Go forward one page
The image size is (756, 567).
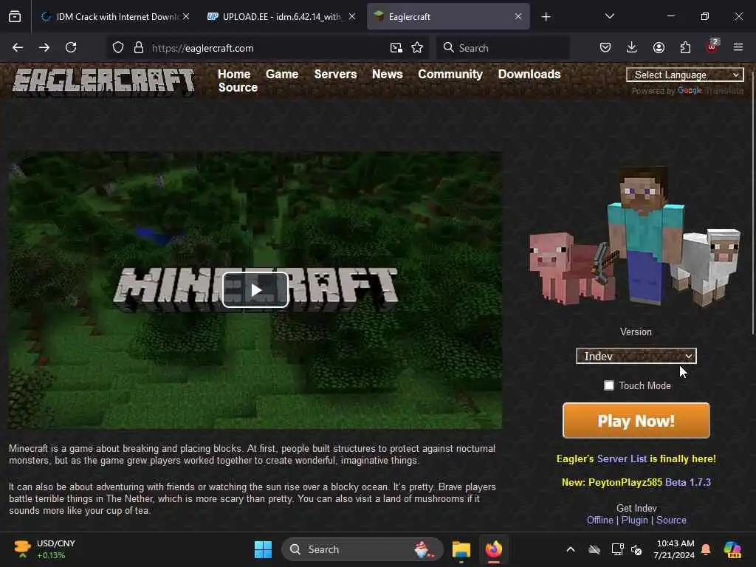click(44, 48)
